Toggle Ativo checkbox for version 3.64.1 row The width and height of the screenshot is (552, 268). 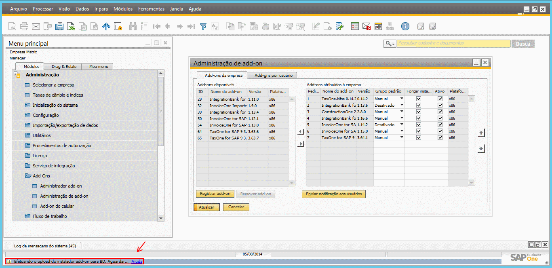pos(440,137)
